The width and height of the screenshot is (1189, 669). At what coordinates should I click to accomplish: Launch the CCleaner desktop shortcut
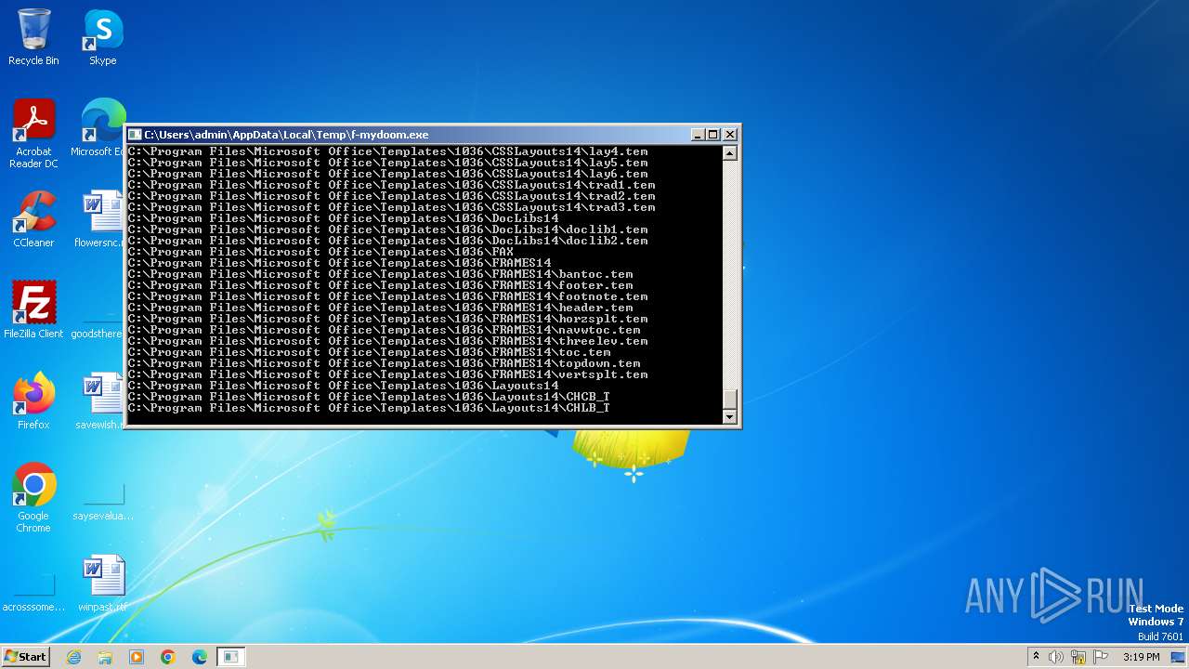pyautogui.click(x=33, y=219)
